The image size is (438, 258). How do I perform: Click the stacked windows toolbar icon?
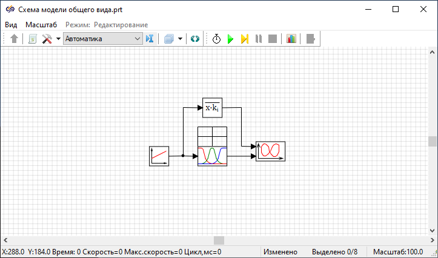(x=169, y=39)
